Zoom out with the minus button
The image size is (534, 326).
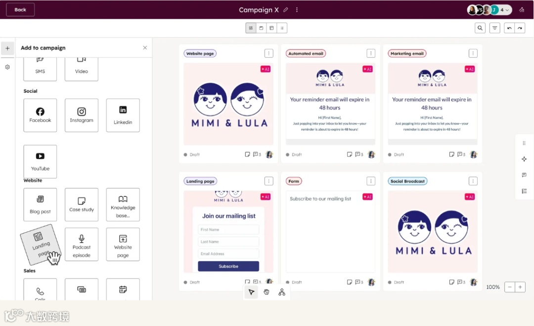point(509,287)
